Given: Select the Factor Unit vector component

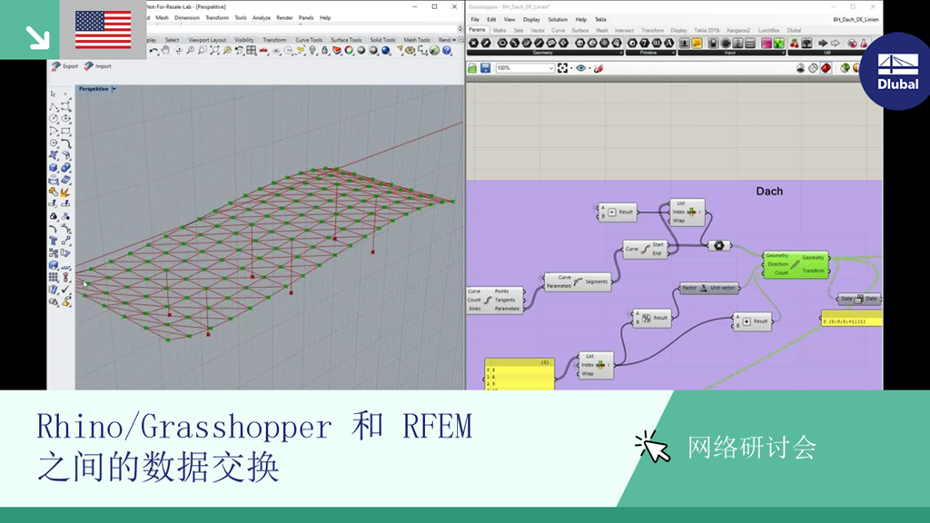Looking at the screenshot, I should click(708, 288).
